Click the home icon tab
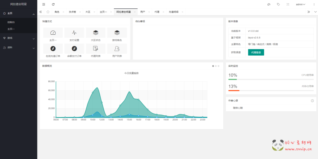 [x=48, y=12]
